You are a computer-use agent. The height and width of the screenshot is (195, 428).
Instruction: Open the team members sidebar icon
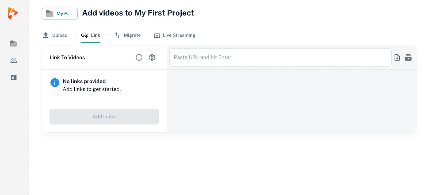(14, 61)
